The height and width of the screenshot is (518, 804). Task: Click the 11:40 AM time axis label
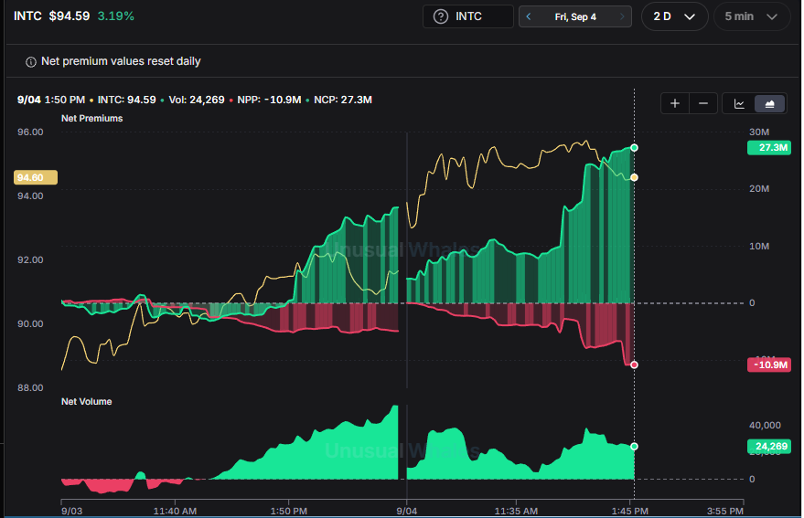click(x=175, y=511)
